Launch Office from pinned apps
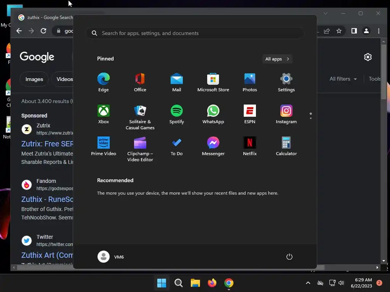This screenshot has width=390, height=292. (140, 83)
